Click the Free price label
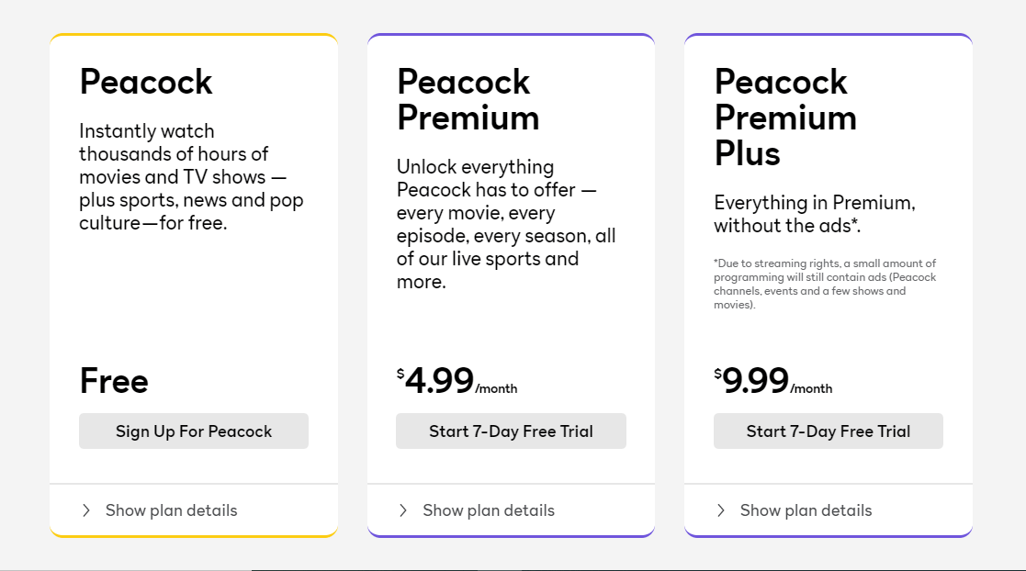The width and height of the screenshot is (1026, 571). 114,381
